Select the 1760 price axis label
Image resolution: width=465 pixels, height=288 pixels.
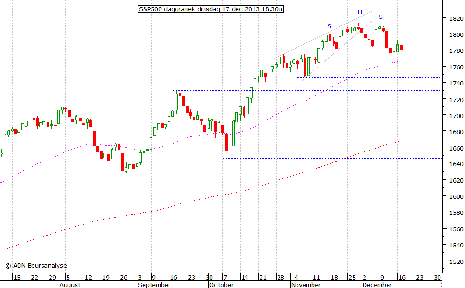457,68
